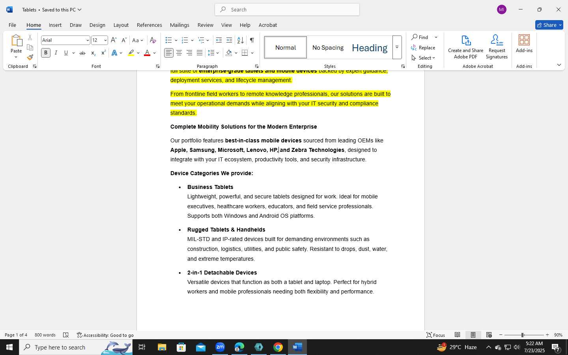Toggle Superscript formatting

point(103,53)
